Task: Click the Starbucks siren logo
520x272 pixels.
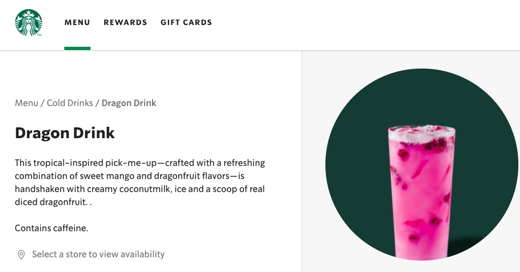Action: pos(28,23)
